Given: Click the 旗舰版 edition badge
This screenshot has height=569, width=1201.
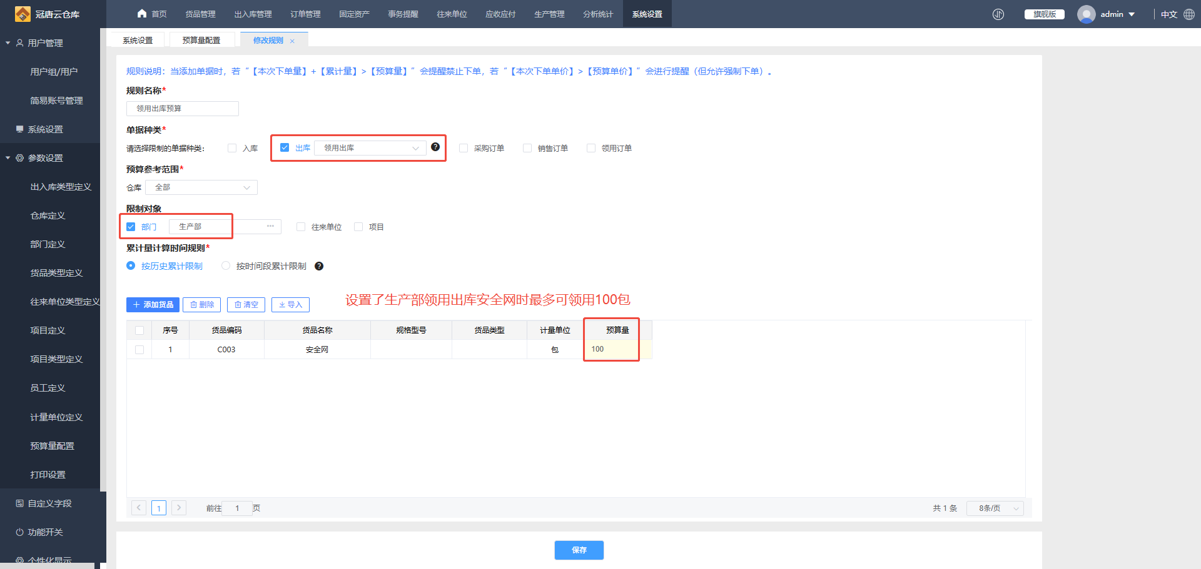Looking at the screenshot, I should pos(1045,14).
